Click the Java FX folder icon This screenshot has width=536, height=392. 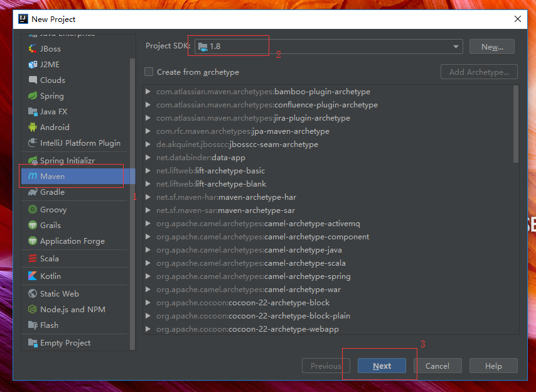(x=33, y=112)
